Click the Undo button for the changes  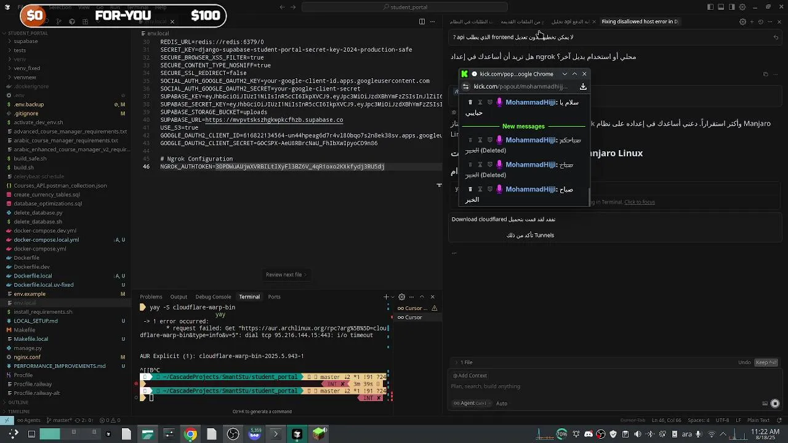click(744, 362)
